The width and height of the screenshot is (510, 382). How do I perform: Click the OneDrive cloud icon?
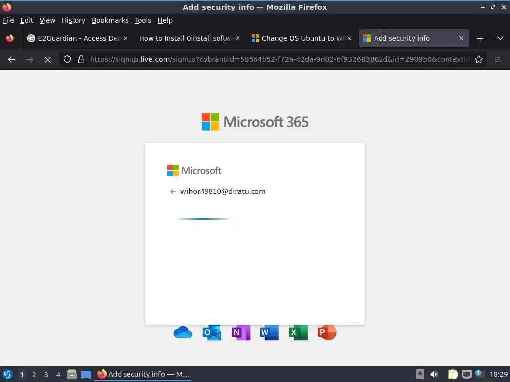coord(183,333)
